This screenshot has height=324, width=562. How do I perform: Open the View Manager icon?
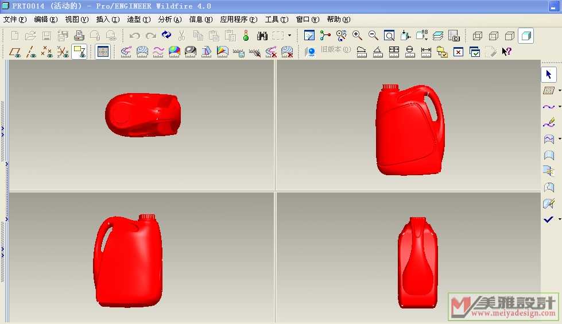point(454,35)
